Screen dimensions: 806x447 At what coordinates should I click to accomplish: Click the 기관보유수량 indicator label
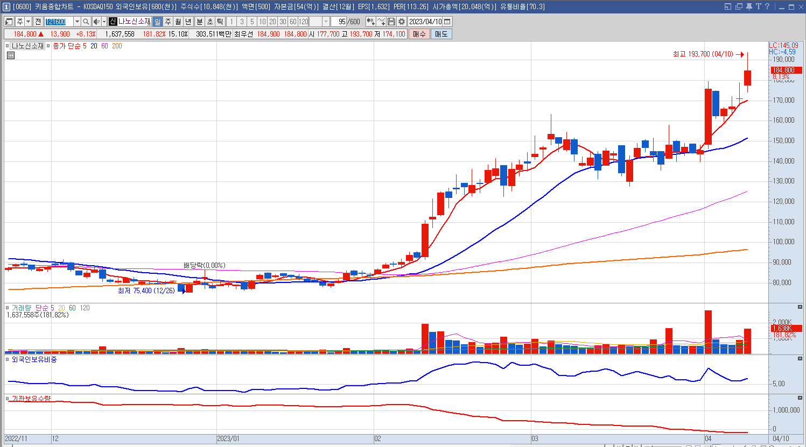click(x=31, y=399)
